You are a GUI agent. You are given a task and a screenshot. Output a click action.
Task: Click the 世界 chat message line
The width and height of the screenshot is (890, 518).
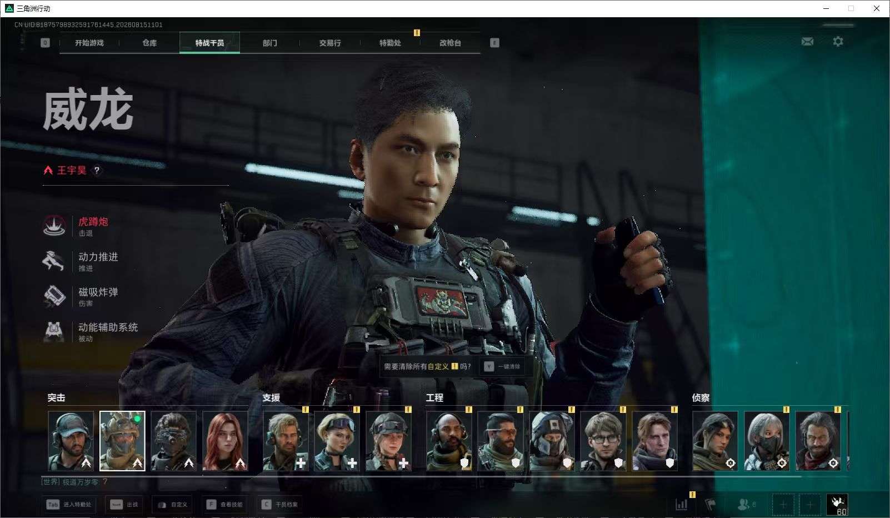[x=75, y=482]
